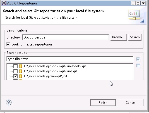Click the Finish button
Screen dimensions: 149x113
(103, 103)
